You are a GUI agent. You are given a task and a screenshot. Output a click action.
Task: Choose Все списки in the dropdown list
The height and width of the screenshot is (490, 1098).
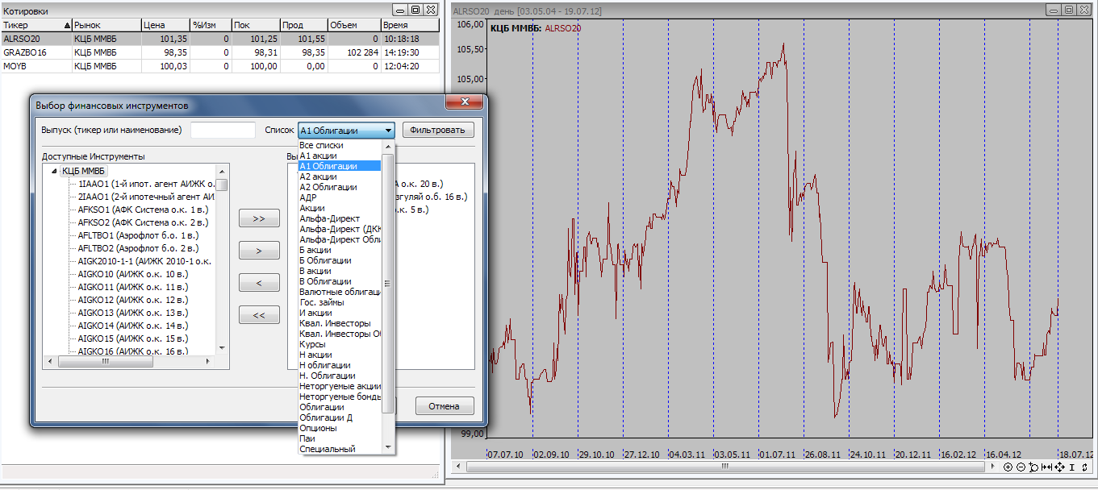coord(340,145)
